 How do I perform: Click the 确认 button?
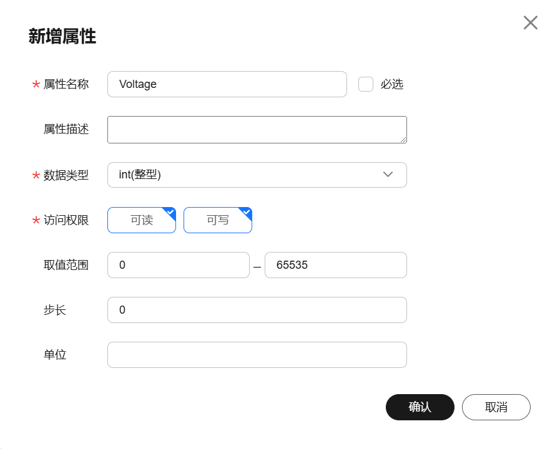[x=420, y=407]
